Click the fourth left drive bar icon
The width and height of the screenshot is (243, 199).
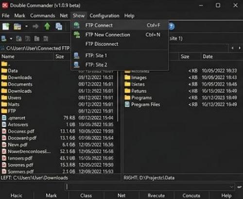37,39
